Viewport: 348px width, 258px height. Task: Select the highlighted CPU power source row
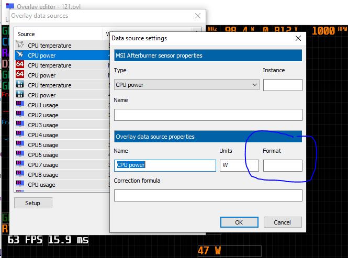[x=62, y=55]
